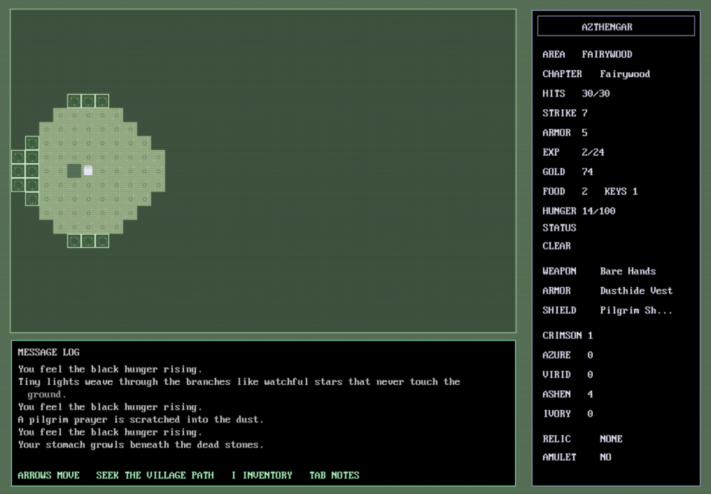This screenshot has width=711, height=494.
Task: Select the Dusthide Vest armor entry
Action: pos(636,290)
